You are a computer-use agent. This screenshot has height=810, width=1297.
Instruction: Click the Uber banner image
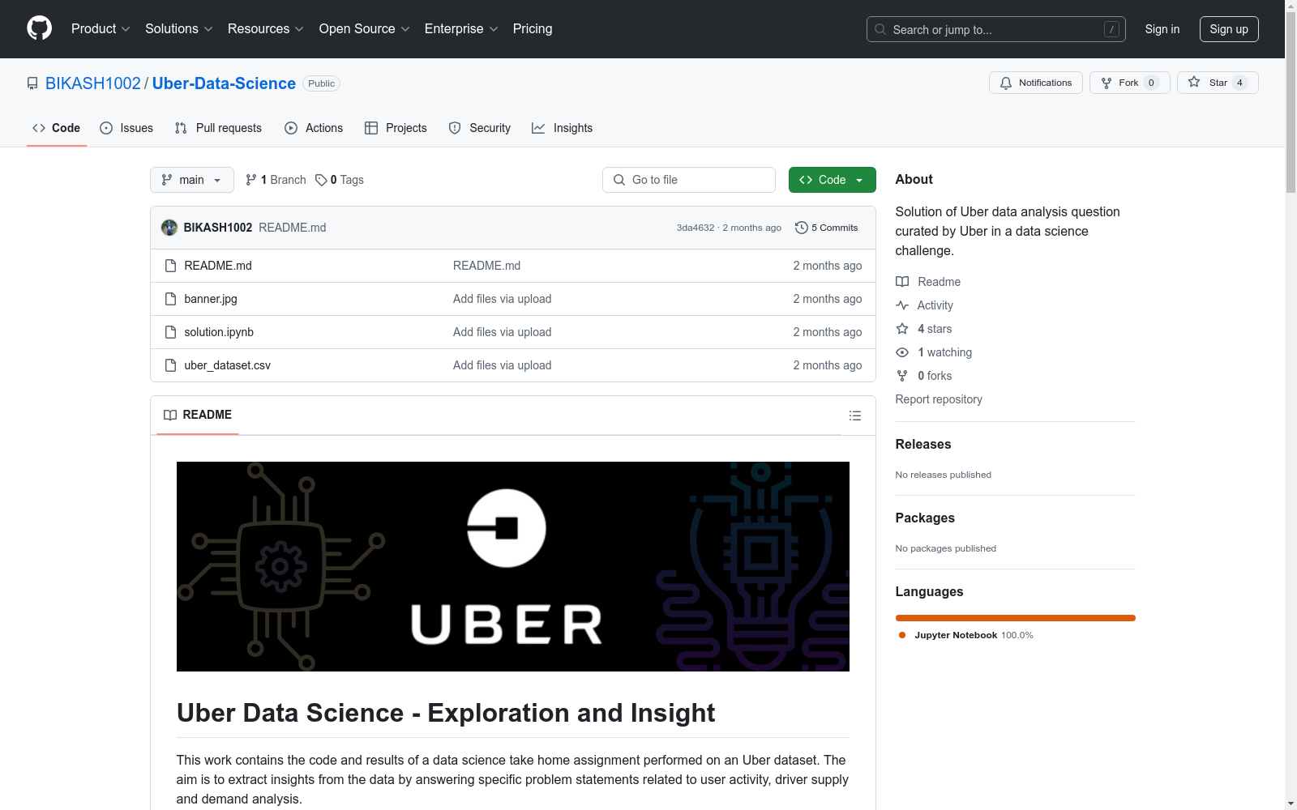(513, 566)
